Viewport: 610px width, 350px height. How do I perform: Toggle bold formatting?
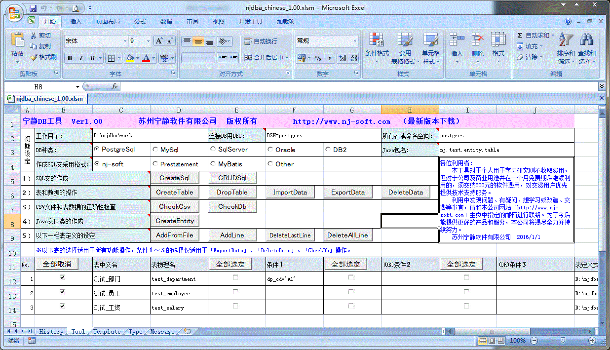click(x=70, y=58)
